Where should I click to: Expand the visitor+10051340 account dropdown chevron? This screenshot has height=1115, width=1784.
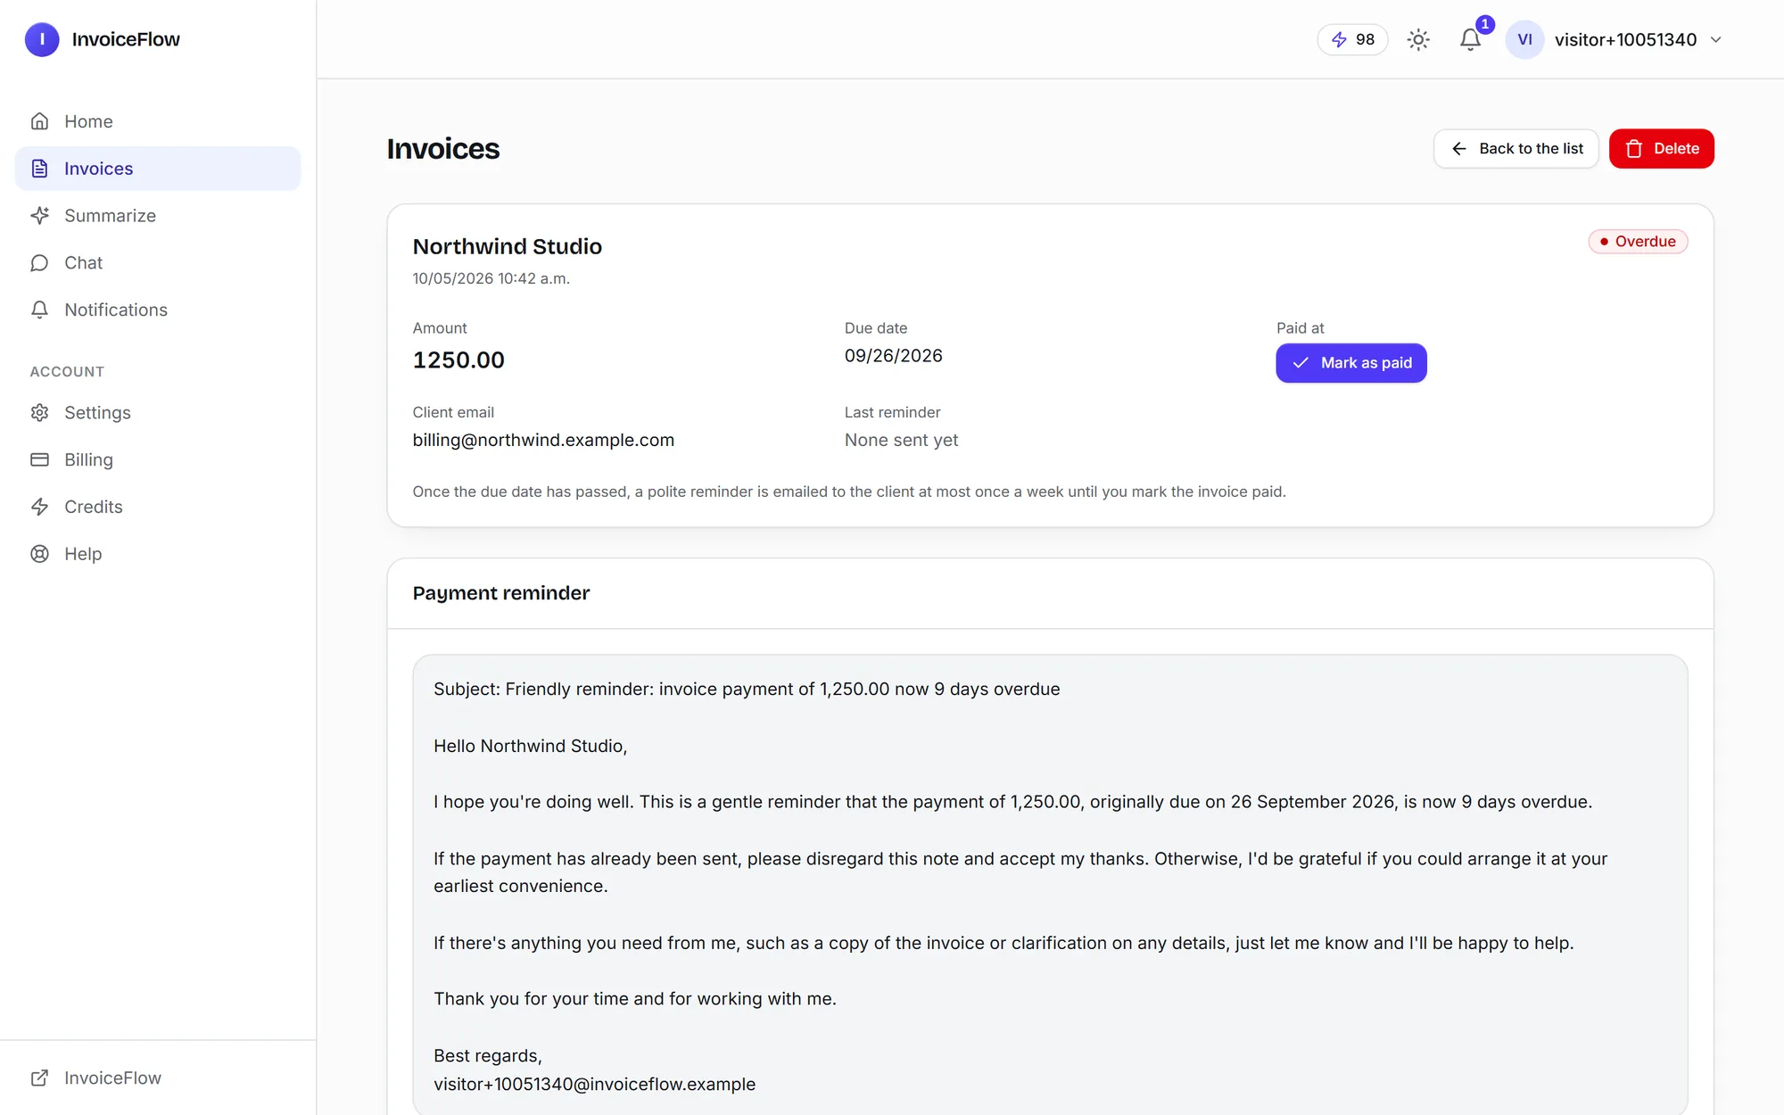pyautogui.click(x=1715, y=39)
